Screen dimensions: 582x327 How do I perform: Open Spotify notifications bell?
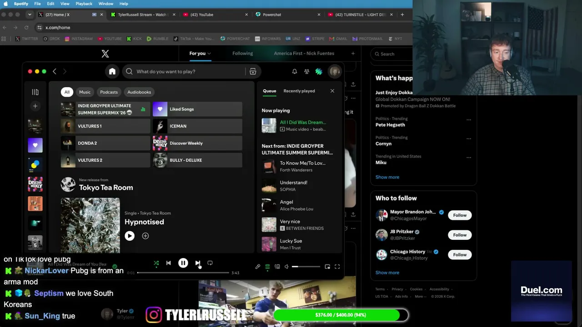tap(295, 71)
